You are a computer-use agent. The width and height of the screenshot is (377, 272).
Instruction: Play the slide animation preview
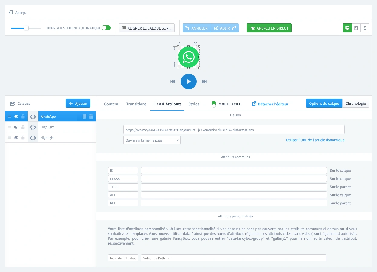pos(188,81)
